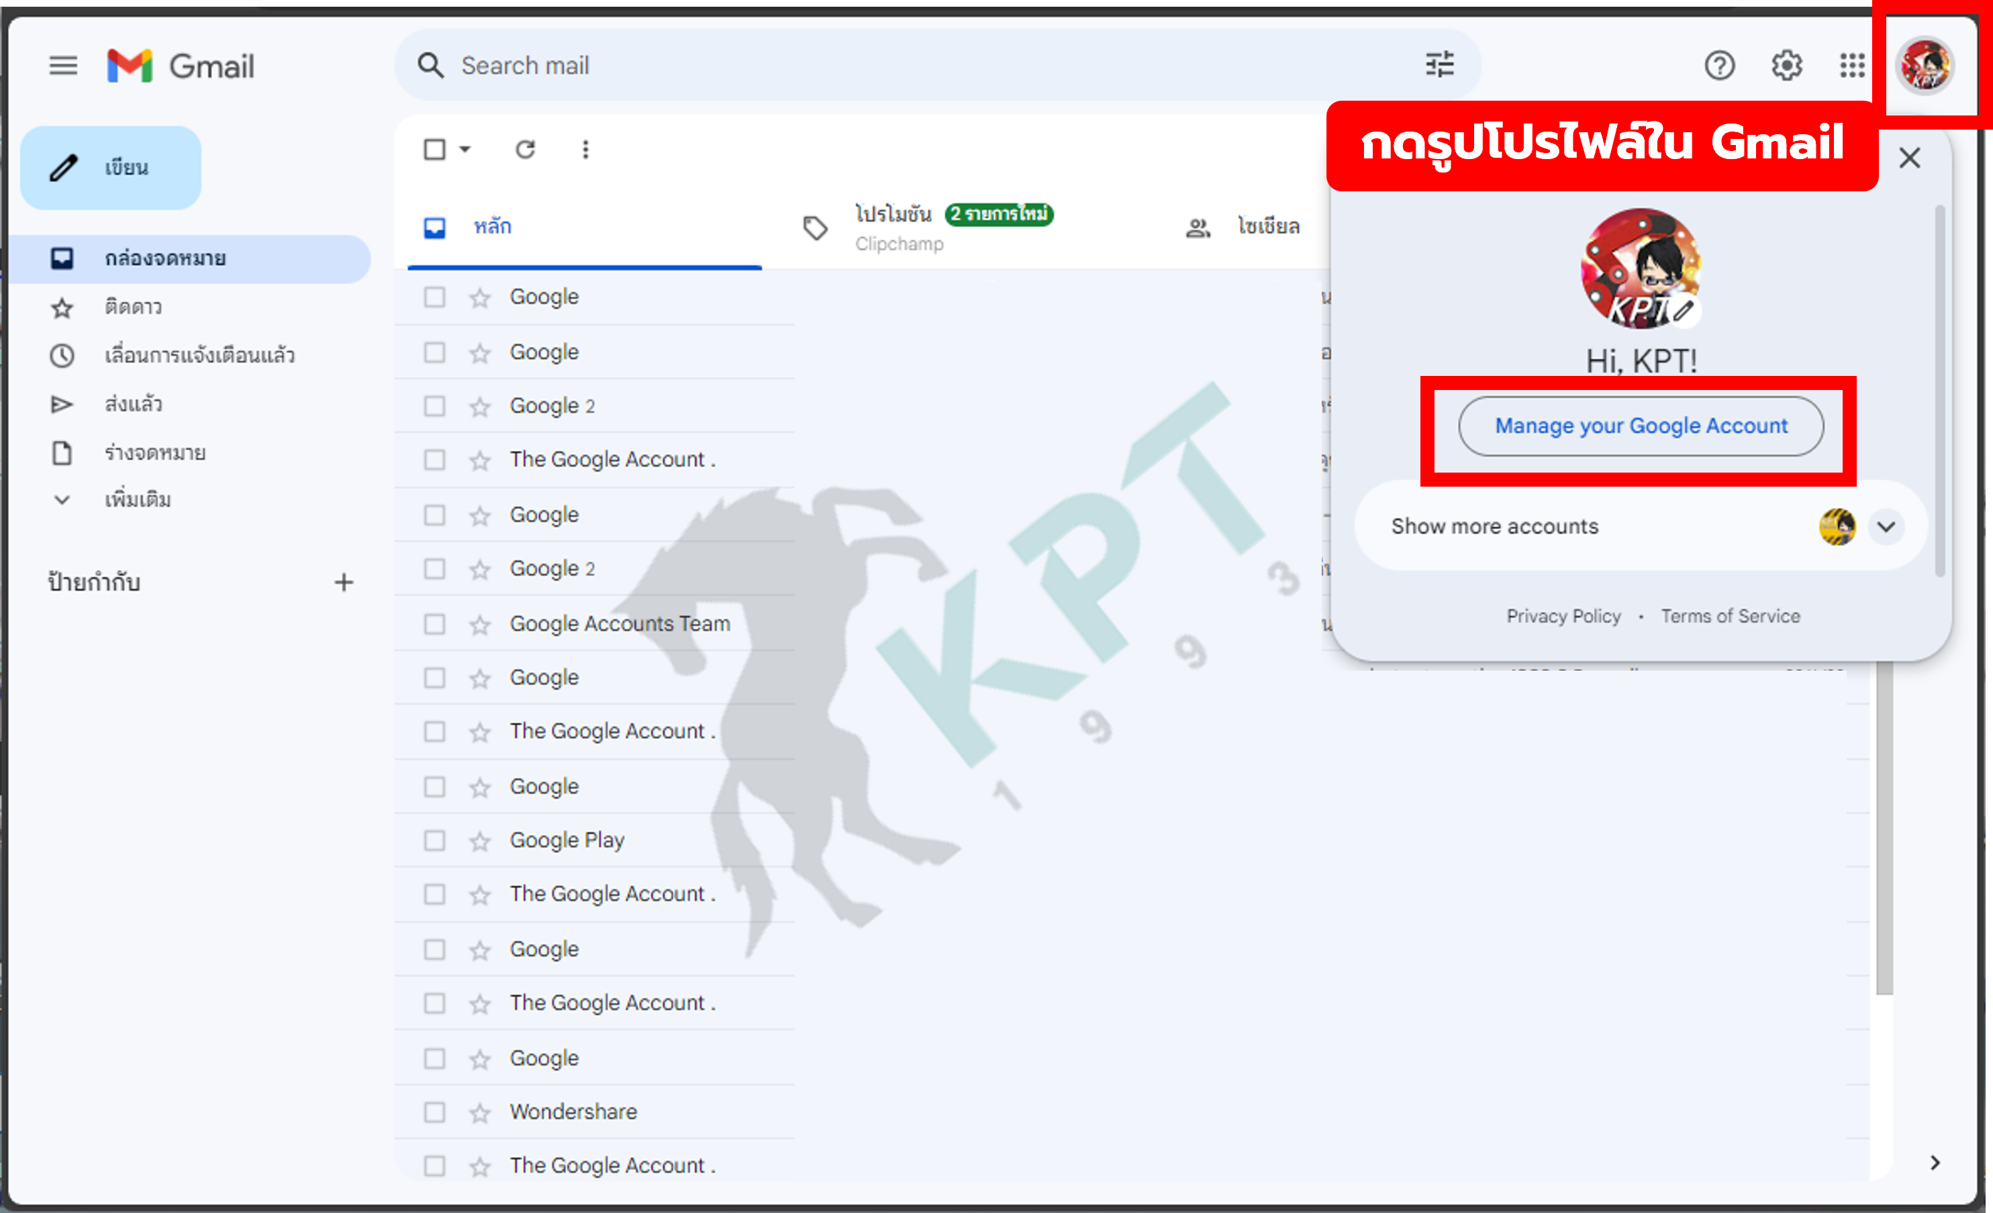
Task: Open Settings gear icon
Action: point(1786,66)
